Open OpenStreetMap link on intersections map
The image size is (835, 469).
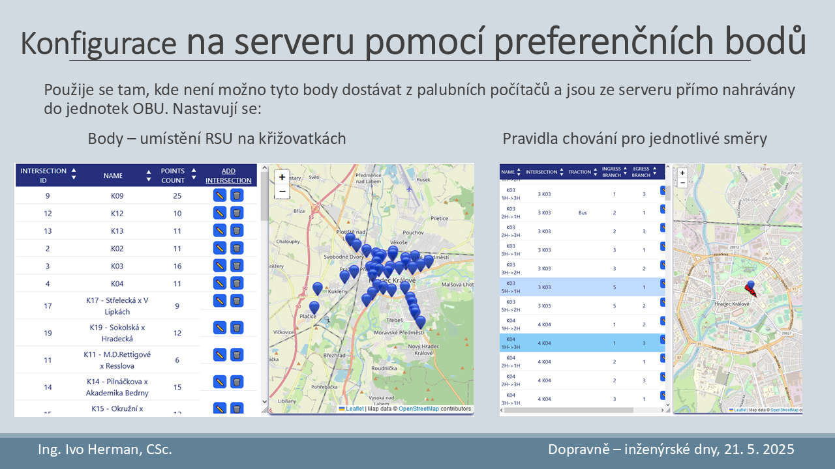(x=419, y=409)
